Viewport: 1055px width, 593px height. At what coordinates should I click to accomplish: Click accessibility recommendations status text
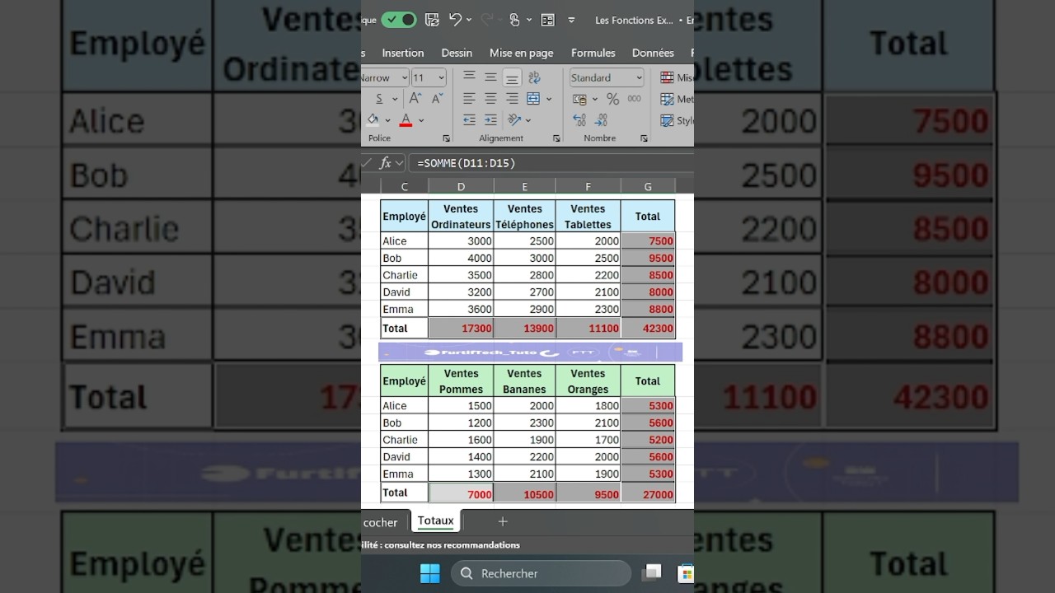point(441,544)
